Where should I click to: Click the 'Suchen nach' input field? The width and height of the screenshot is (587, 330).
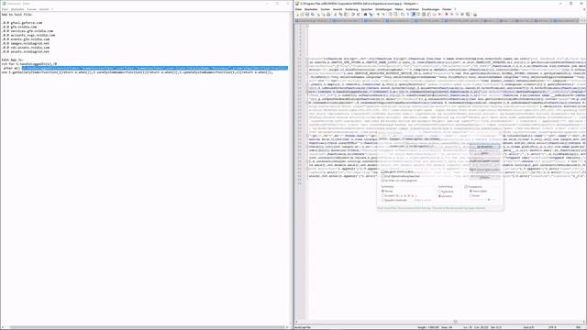pos(437,146)
